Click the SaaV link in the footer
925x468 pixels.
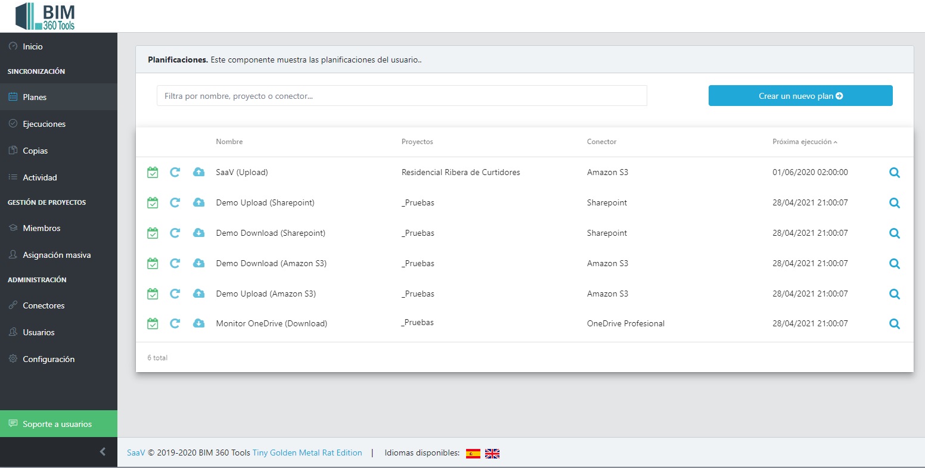coord(136,453)
